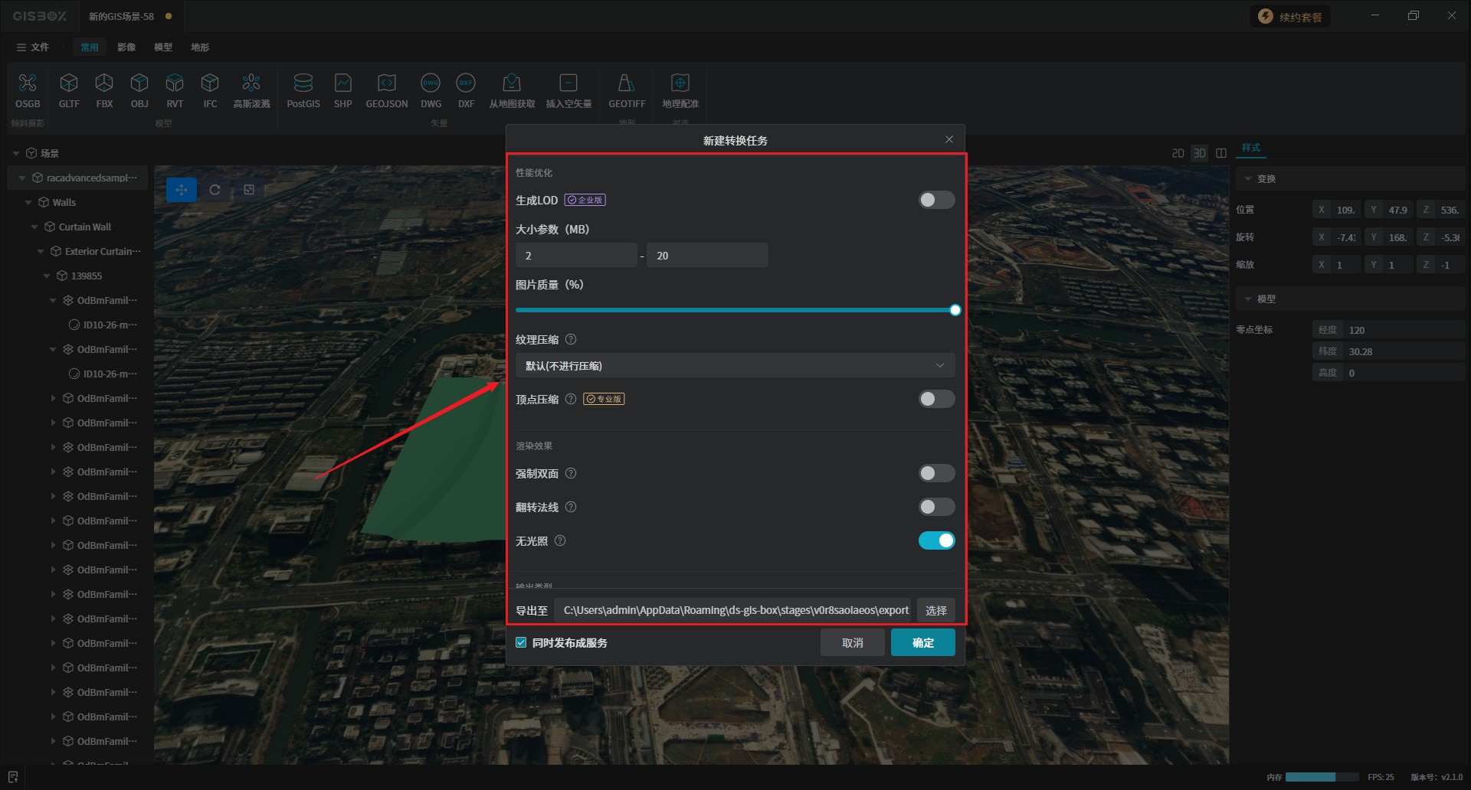Open the 纹理压缩 dropdown list
The width and height of the screenshot is (1471, 790).
point(735,366)
